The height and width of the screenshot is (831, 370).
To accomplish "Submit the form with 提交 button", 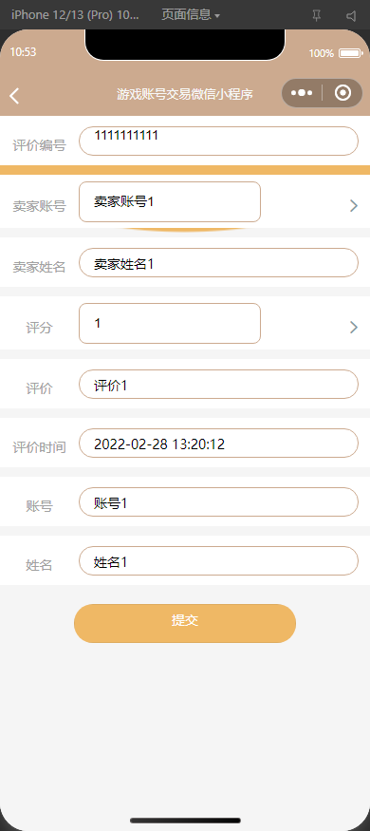I will tap(185, 623).
